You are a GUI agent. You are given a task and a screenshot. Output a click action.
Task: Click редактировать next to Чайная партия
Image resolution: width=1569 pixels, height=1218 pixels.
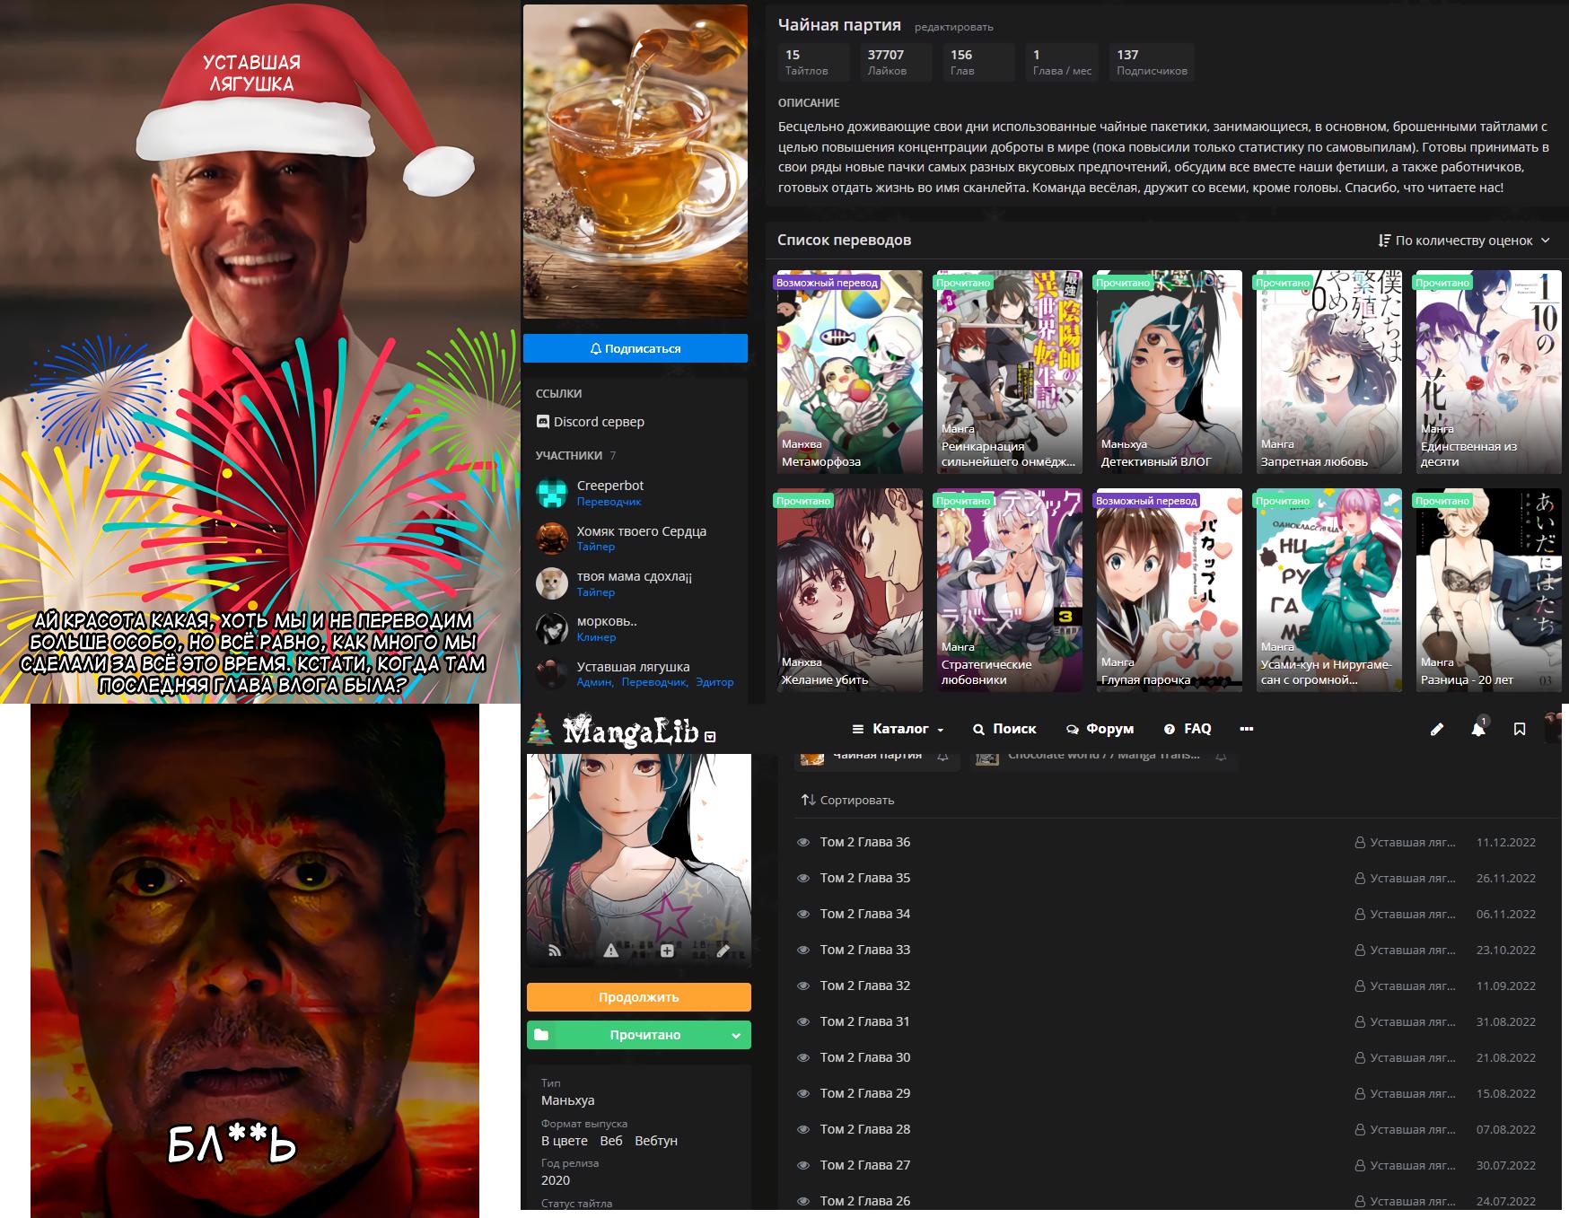coord(953,27)
